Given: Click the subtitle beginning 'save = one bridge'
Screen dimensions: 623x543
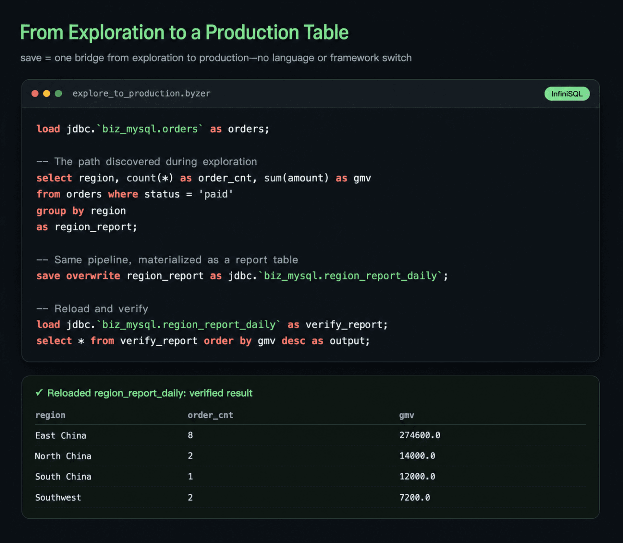Looking at the screenshot, I should (x=216, y=58).
